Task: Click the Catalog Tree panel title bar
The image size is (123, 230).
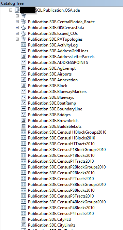Action: (x=61, y=3)
